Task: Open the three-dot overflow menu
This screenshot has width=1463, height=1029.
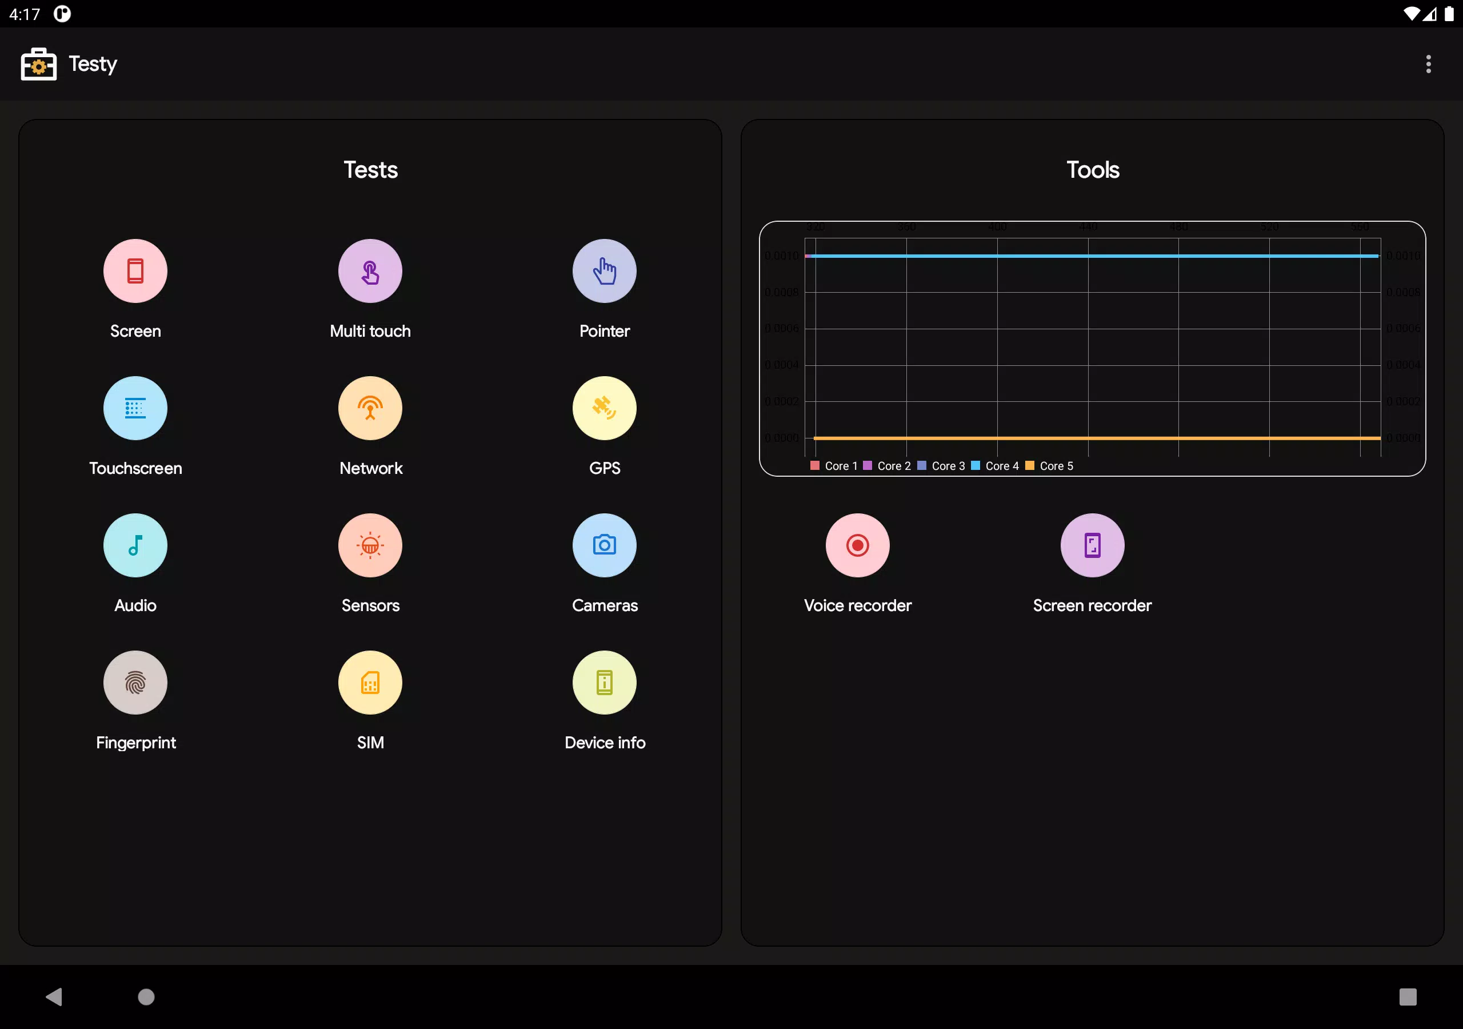Action: point(1429,64)
